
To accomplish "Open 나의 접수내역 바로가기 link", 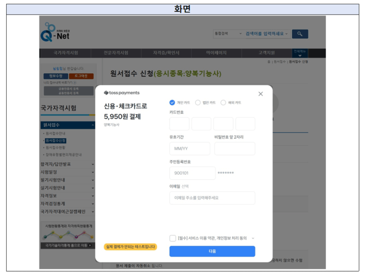I will (x=60, y=82).
